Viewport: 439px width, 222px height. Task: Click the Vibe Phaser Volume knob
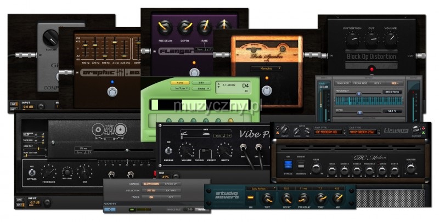[187, 150]
